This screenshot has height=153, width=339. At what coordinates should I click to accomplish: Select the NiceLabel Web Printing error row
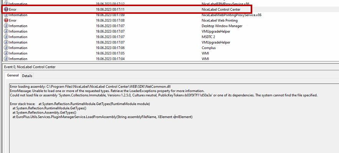click(170, 20)
